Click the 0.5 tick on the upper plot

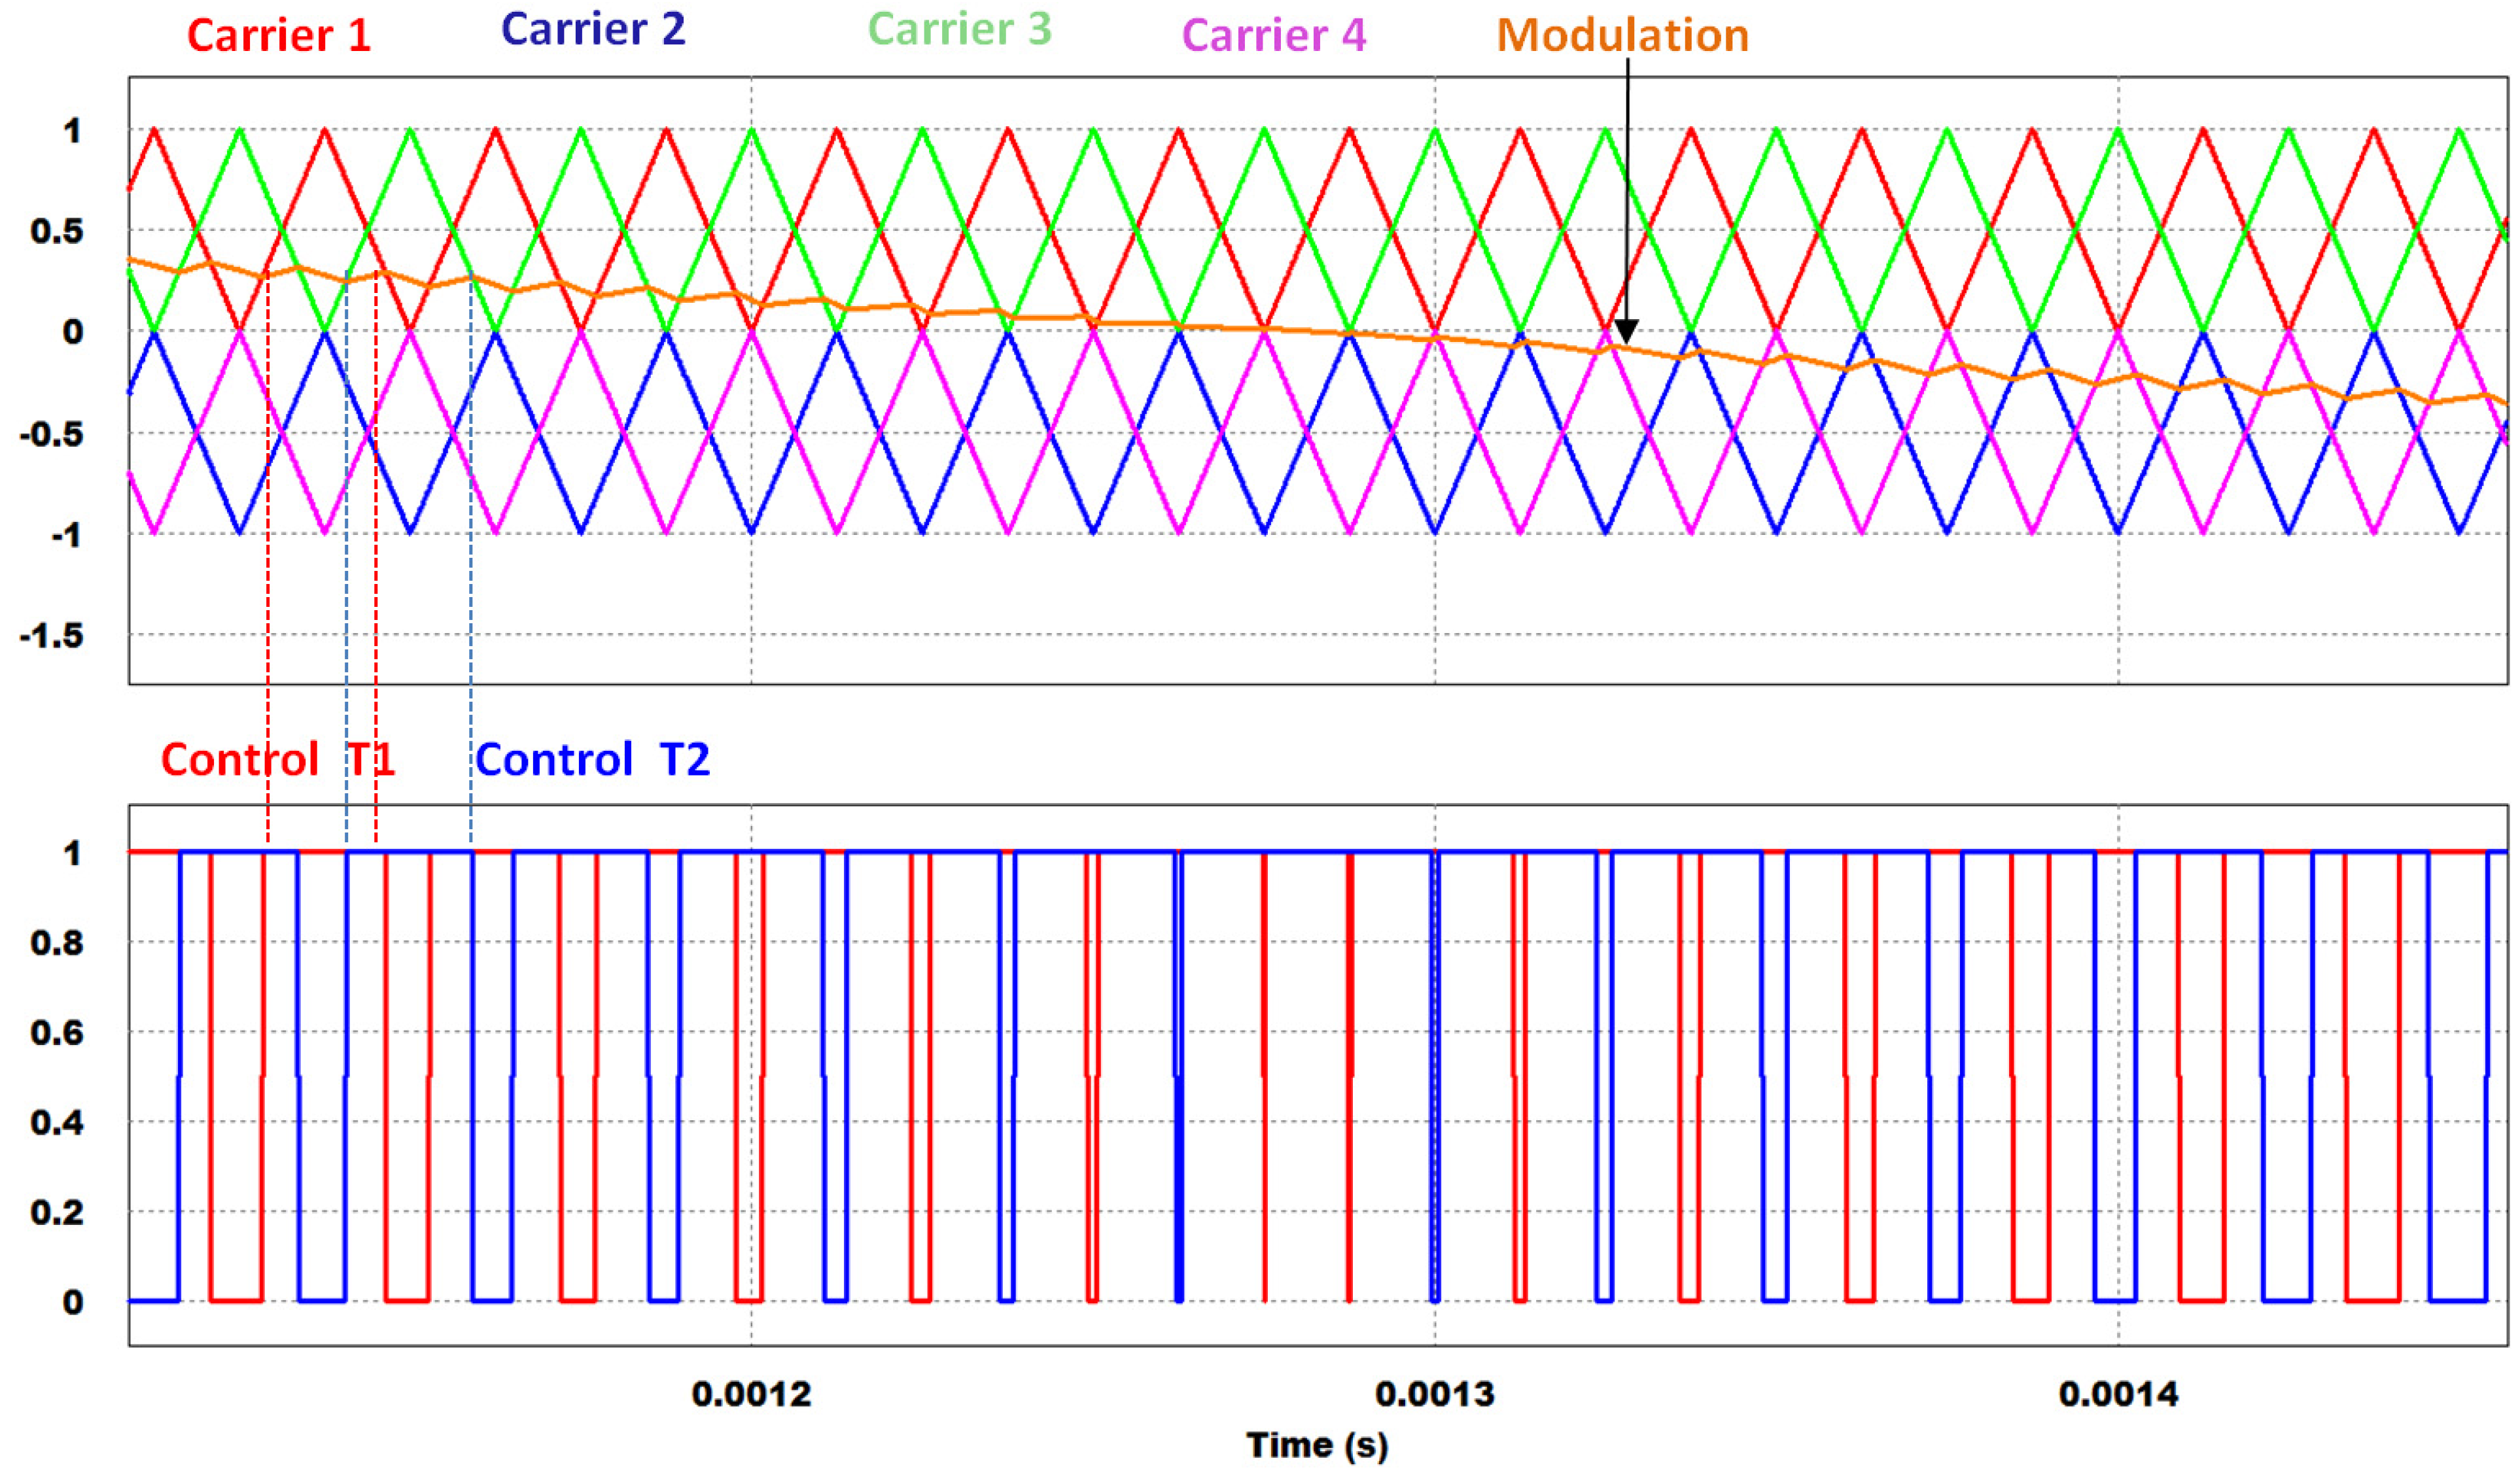(x=57, y=232)
